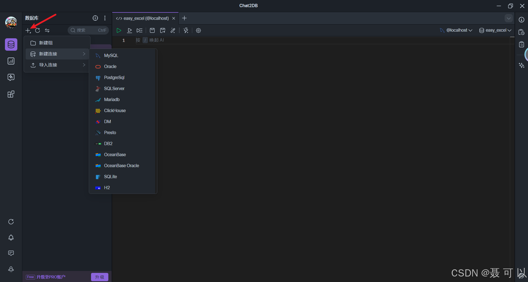Select 新建组 from the menu
Image resolution: width=528 pixels, height=282 pixels.
click(x=57, y=43)
